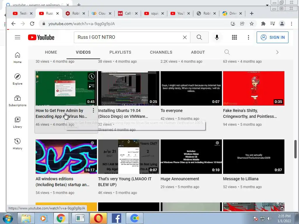Click the volume icon in system tray

point(270,218)
